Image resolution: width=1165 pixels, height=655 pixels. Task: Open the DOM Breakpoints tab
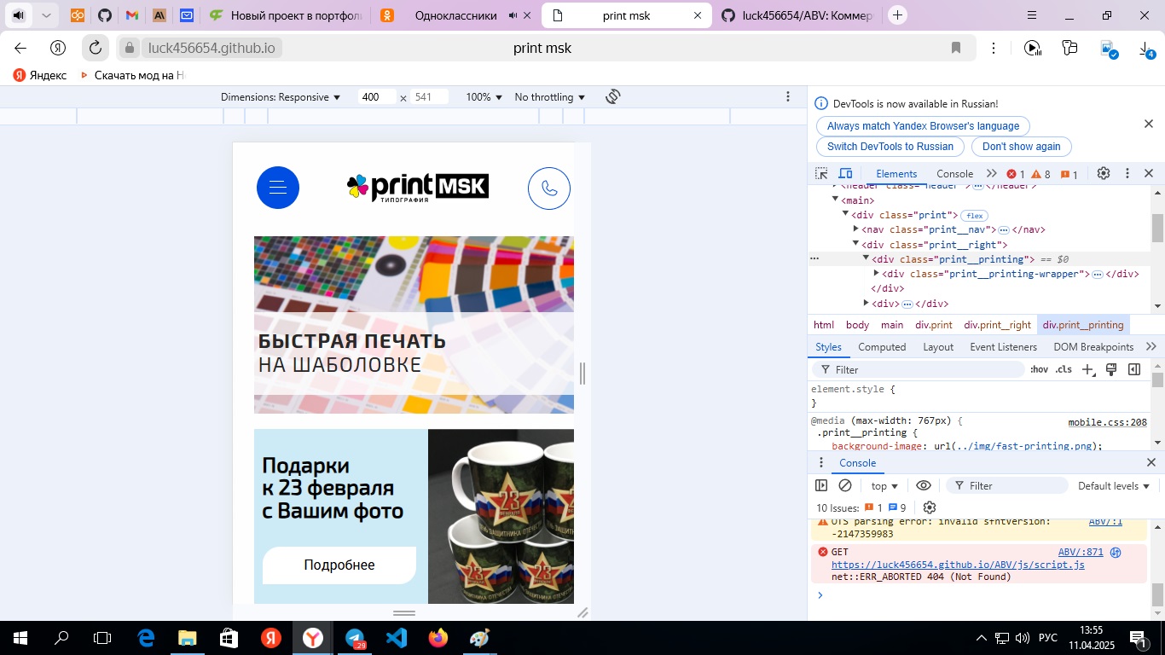click(1093, 347)
